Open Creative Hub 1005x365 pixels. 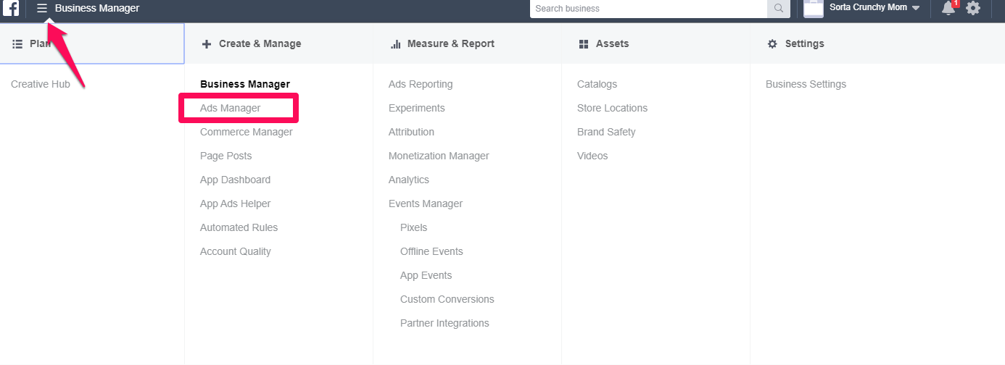pyautogui.click(x=41, y=84)
